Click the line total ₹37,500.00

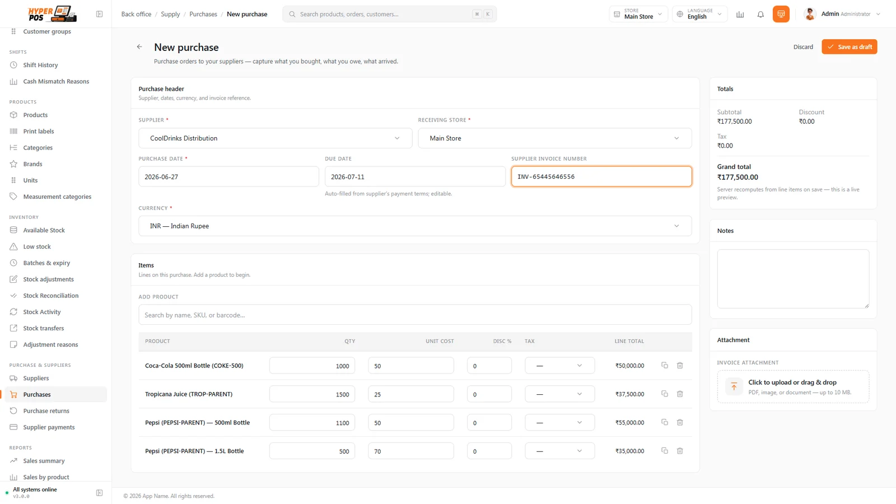(x=629, y=394)
